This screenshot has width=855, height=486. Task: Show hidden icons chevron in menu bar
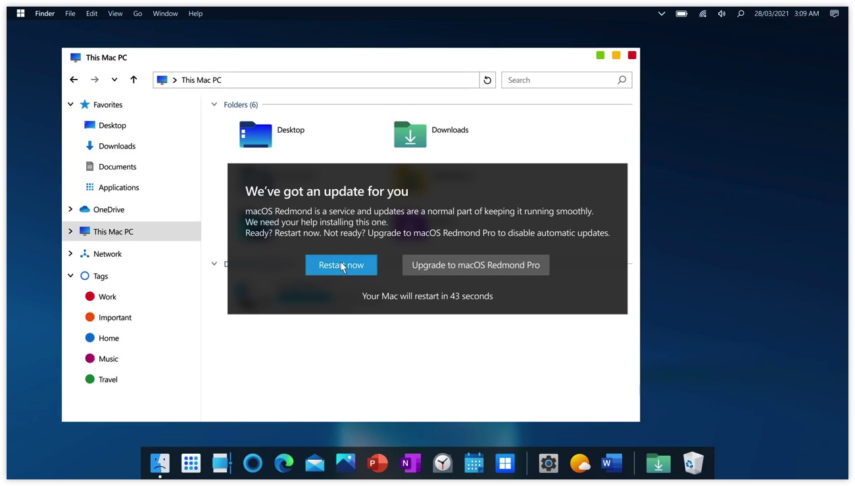(662, 13)
